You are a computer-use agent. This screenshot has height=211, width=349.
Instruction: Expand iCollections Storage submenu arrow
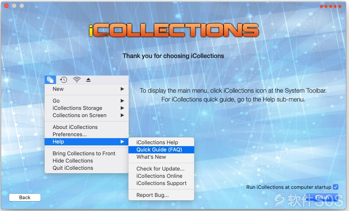click(122, 108)
